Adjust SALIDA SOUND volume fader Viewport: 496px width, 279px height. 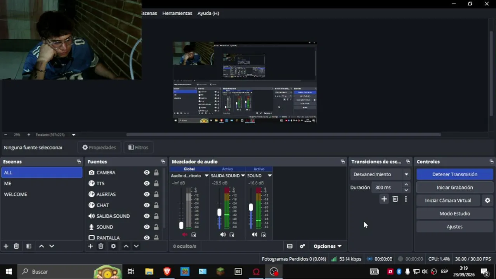tap(219, 212)
